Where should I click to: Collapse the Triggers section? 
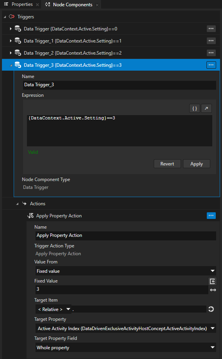5,17
